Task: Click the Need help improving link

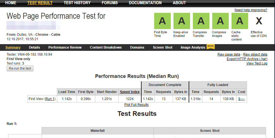Action: pos(251,10)
